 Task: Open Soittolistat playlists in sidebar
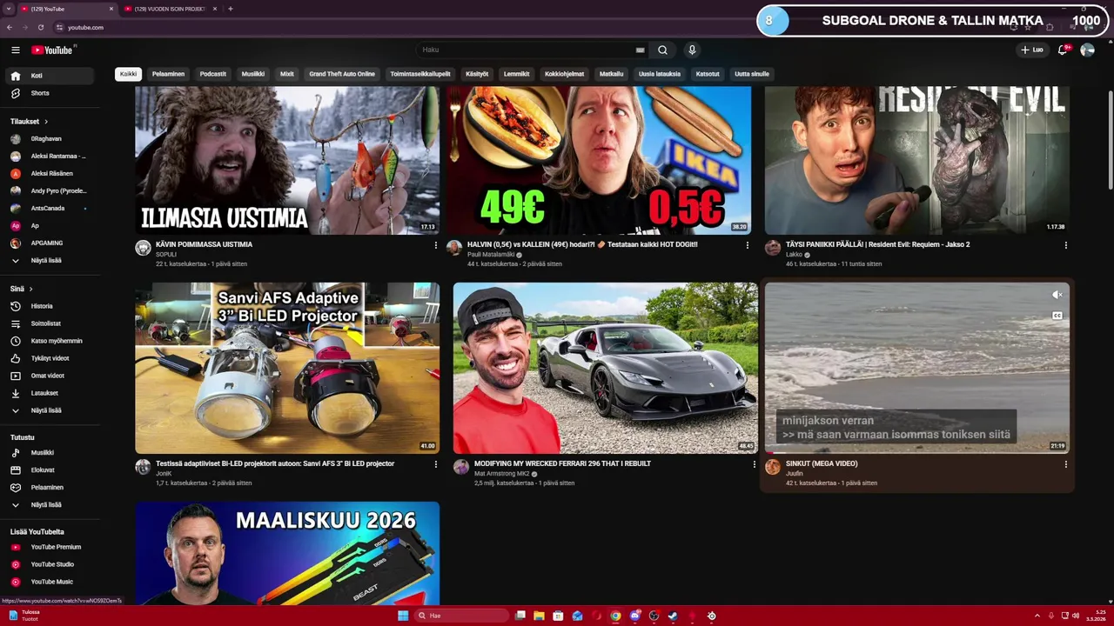pos(49,323)
